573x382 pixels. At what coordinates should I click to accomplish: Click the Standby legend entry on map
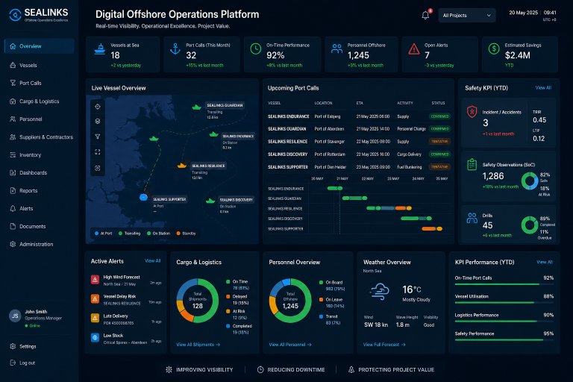point(187,234)
